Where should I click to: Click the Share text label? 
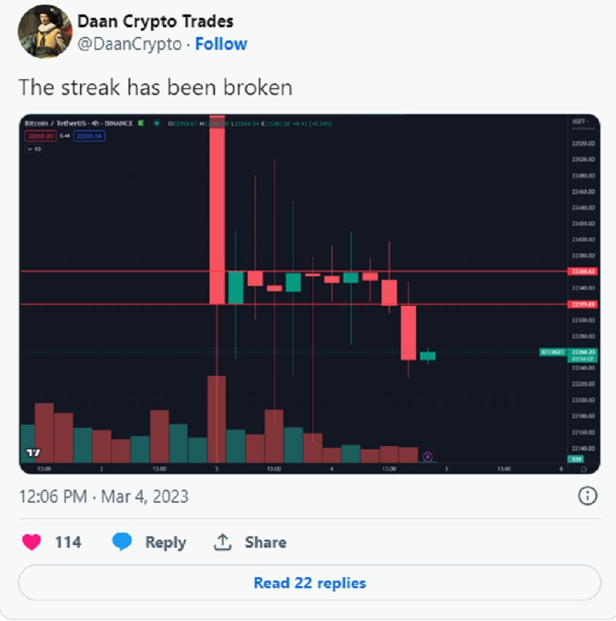[x=265, y=542]
